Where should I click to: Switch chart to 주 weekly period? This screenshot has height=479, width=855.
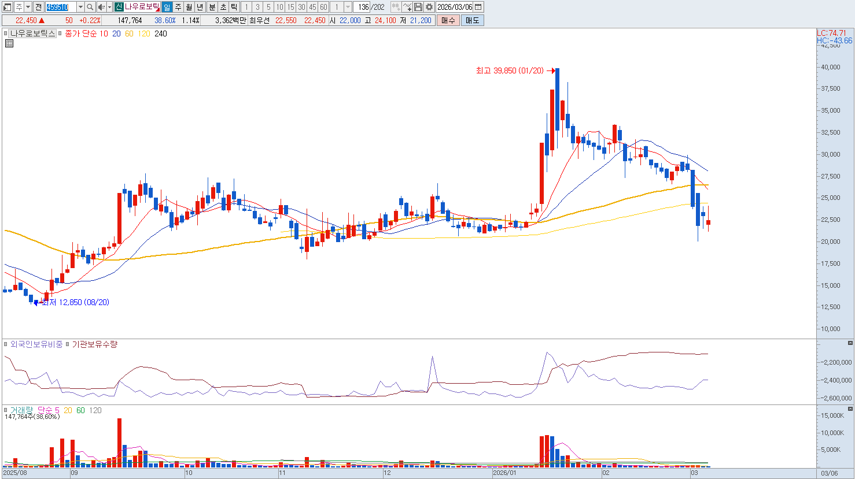[178, 7]
